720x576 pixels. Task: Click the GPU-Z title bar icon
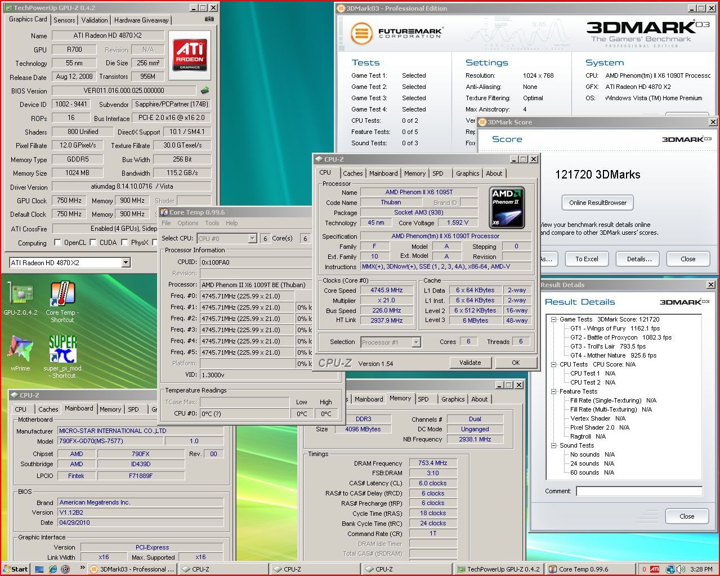(x=9, y=8)
